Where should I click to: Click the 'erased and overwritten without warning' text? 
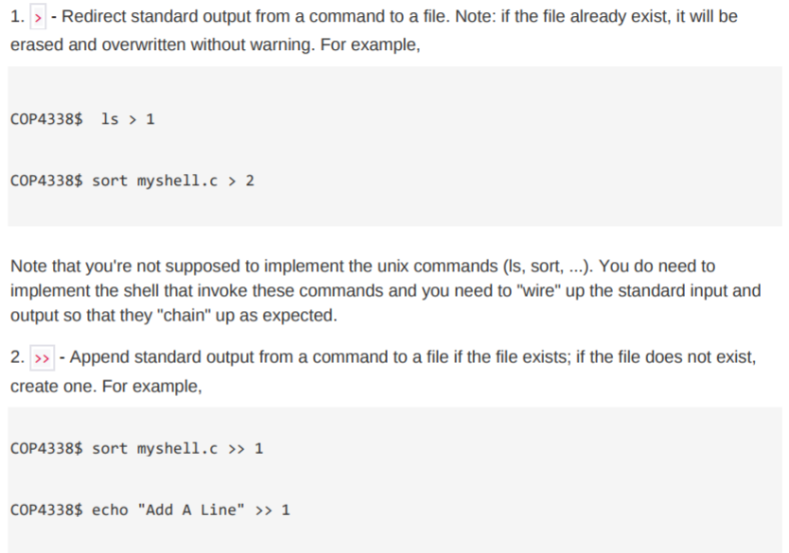pyautogui.click(x=163, y=44)
